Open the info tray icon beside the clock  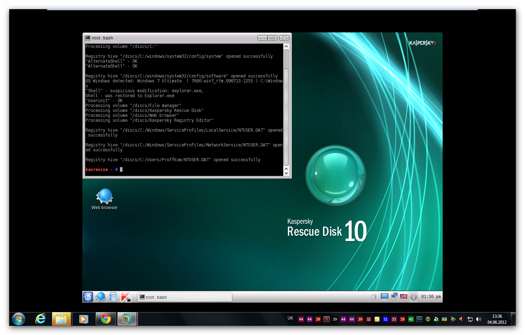pyautogui.click(x=414, y=297)
